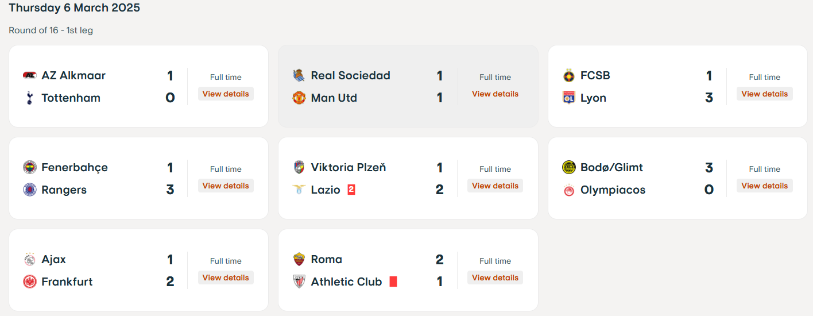This screenshot has height=316, width=813.
Task: View details of Real Sociedad vs Man Utd
Action: click(495, 94)
